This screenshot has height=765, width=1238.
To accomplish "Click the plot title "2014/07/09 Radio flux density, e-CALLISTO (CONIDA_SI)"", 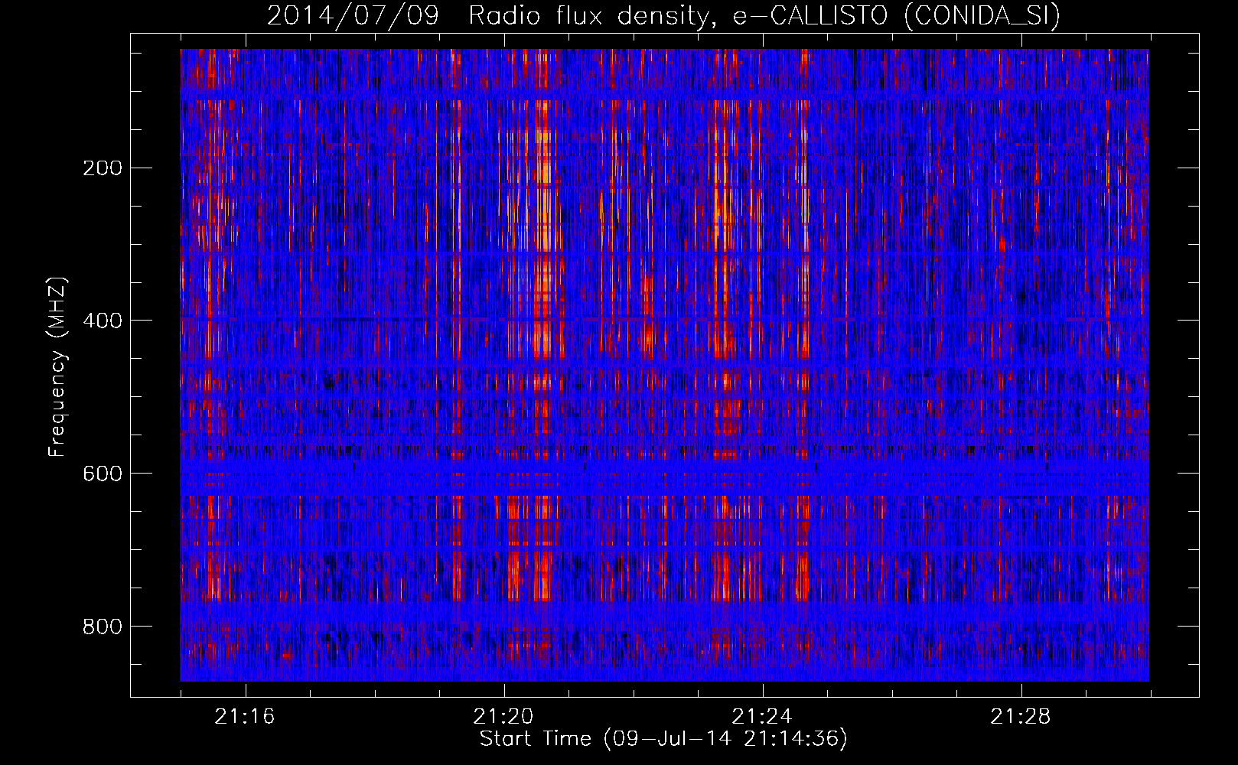I will (x=663, y=15).
